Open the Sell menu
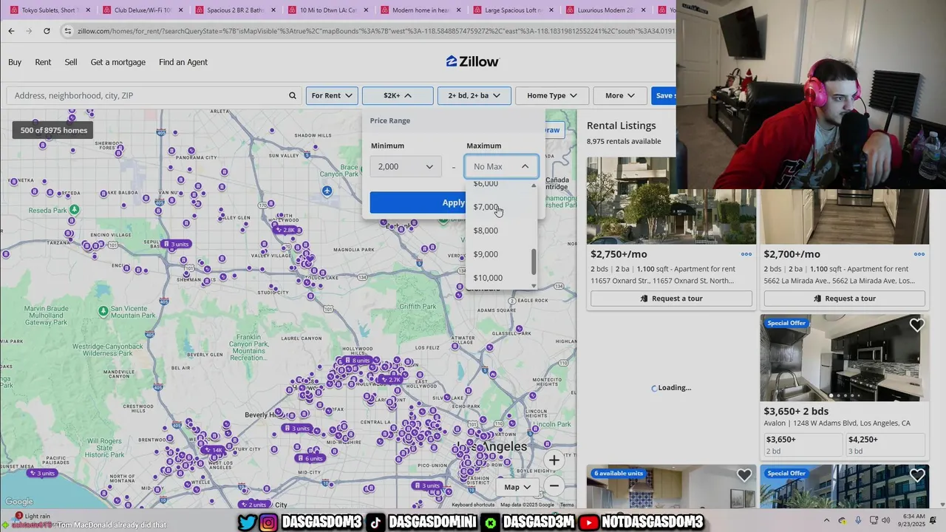This screenshot has height=532, width=946. point(71,62)
